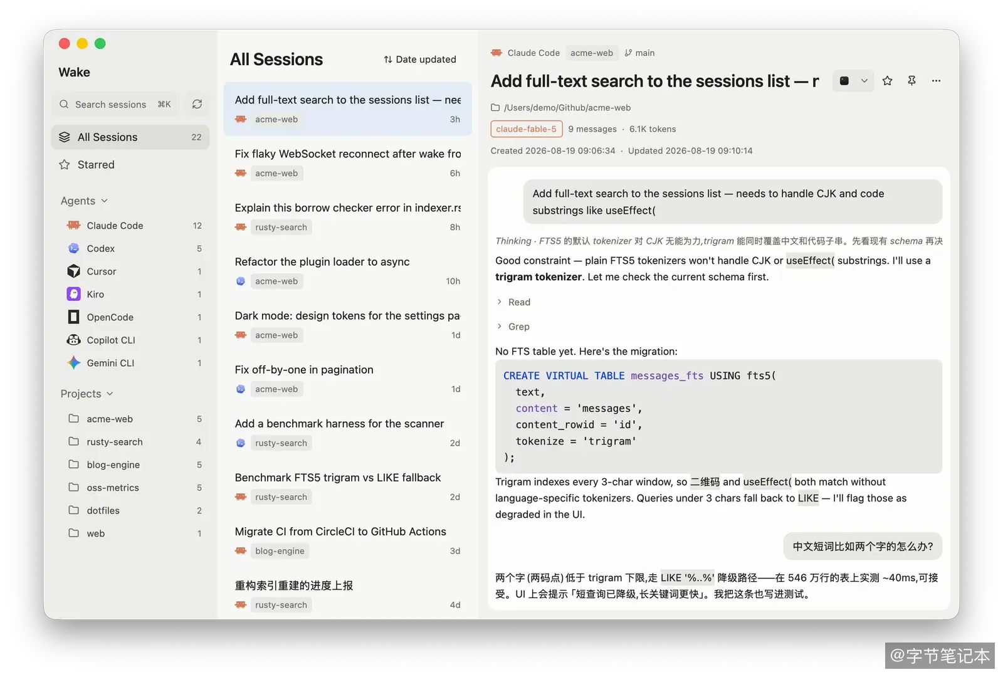Click the OpenCode agent icon
The image size is (1003, 677).
click(73, 317)
